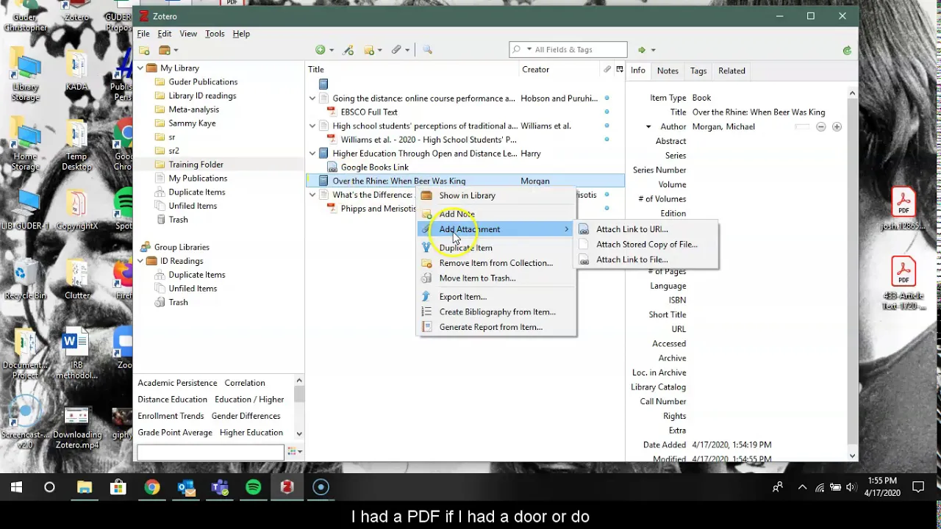Screen dimensions: 941x529
Task: Open the Locate dropdown arrow
Action: [x=653, y=50]
